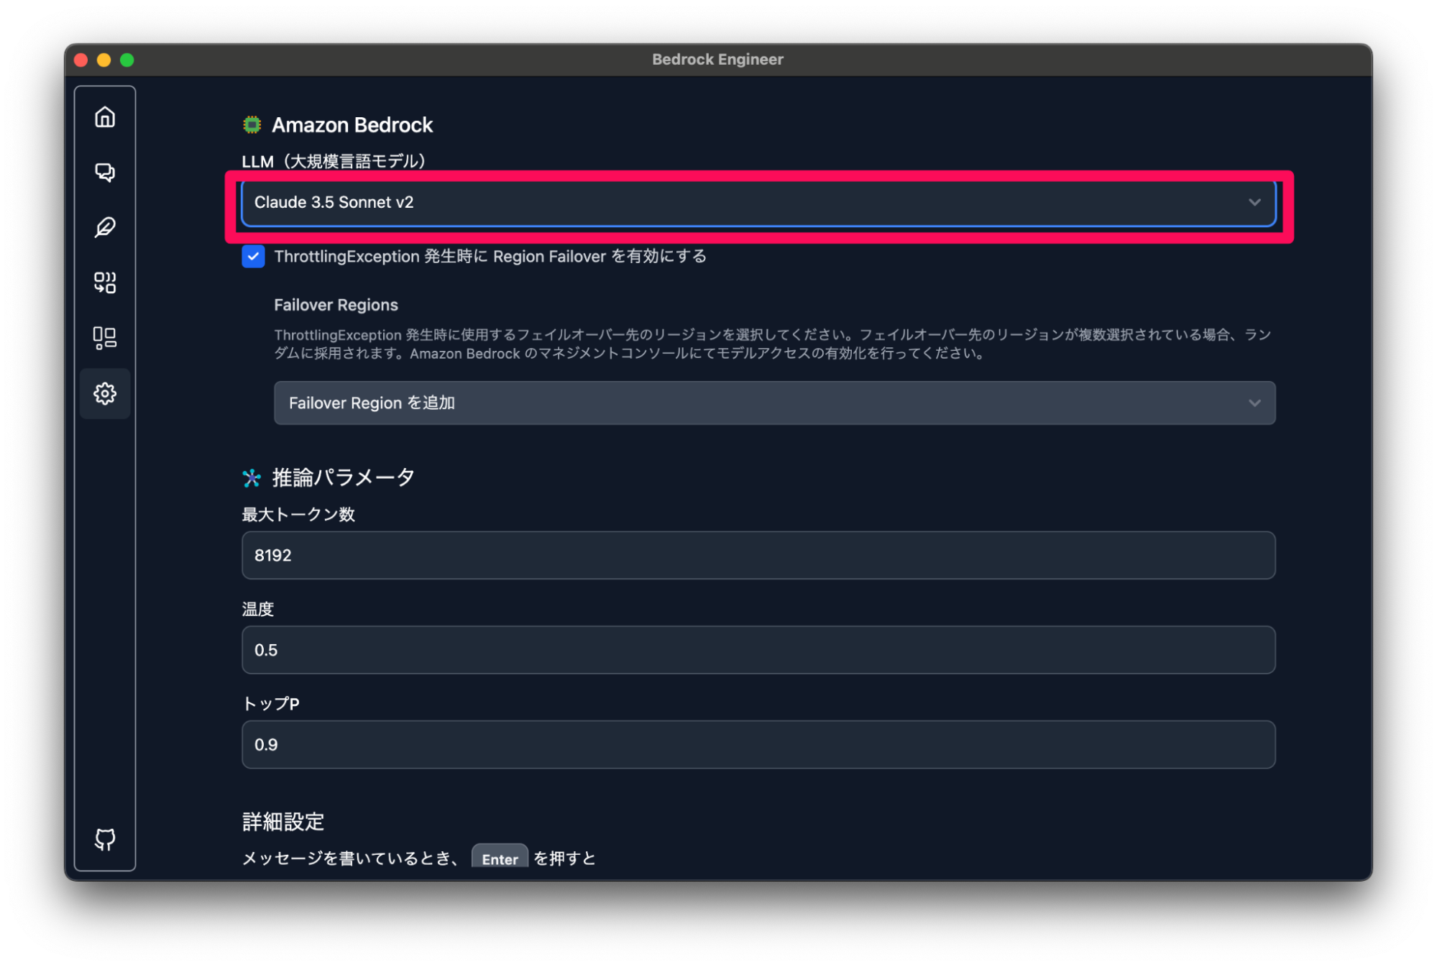Click the 詳細設定 section heading

(282, 821)
